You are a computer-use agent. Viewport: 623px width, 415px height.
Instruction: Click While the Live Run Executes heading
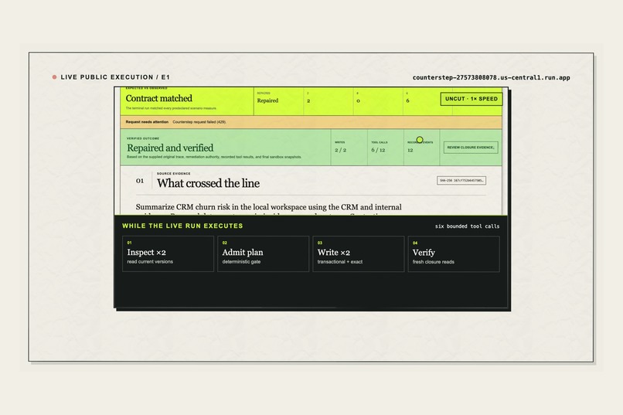click(x=182, y=226)
